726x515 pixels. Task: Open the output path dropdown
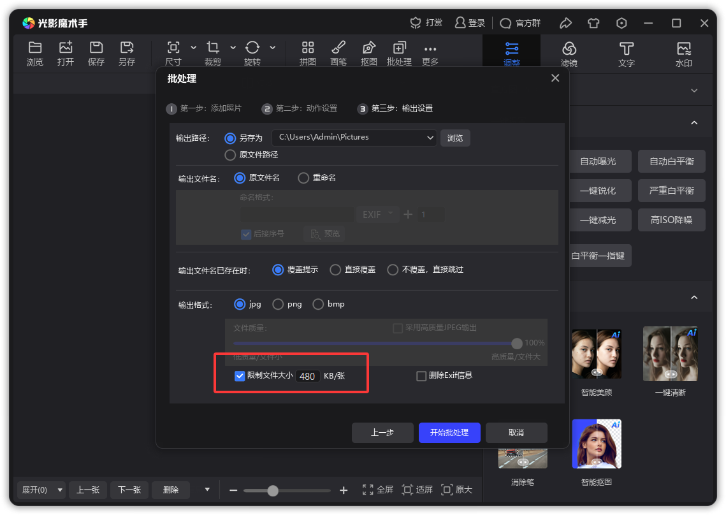coord(430,137)
